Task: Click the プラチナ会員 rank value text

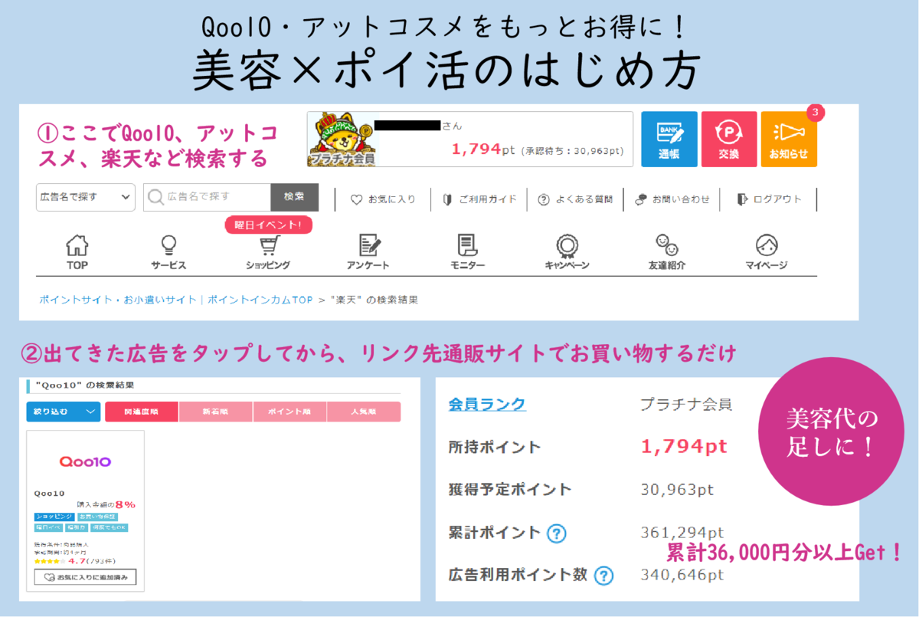Action: pos(686,404)
